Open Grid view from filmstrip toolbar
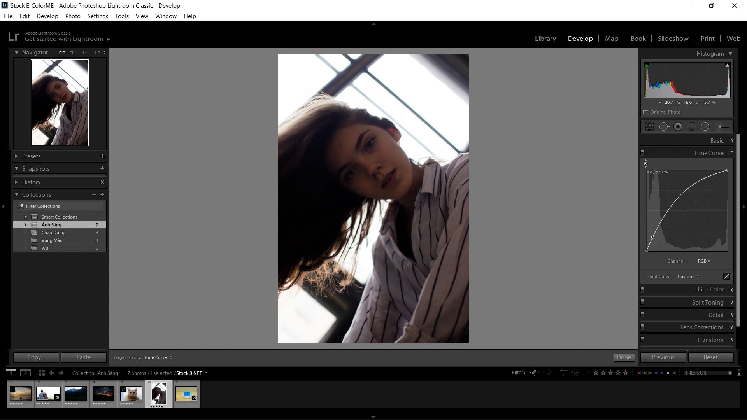Image resolution: width=747 pixels, height=420 pixels. pyautogui.click(x=42, y=373)
